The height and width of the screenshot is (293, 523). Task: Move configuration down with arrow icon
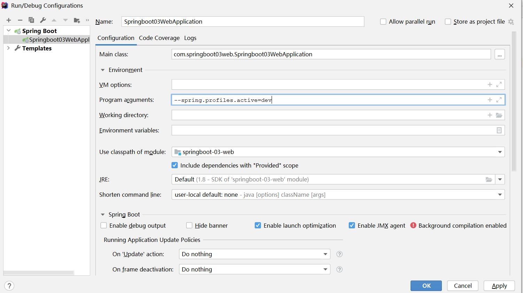point(65,20)
